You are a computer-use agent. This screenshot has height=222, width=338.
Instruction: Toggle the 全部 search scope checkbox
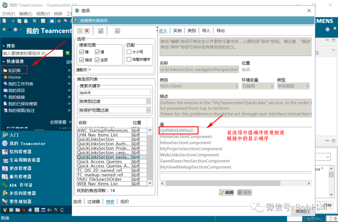tap(97, 60)
